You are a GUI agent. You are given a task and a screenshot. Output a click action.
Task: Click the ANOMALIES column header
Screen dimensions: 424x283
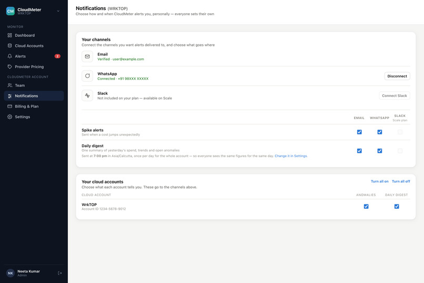tap(366, 195)
